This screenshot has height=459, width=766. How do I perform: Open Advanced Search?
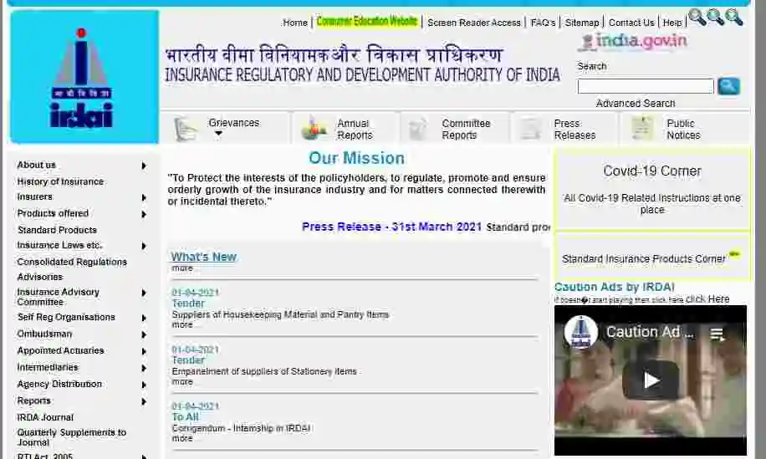(636, 104)
